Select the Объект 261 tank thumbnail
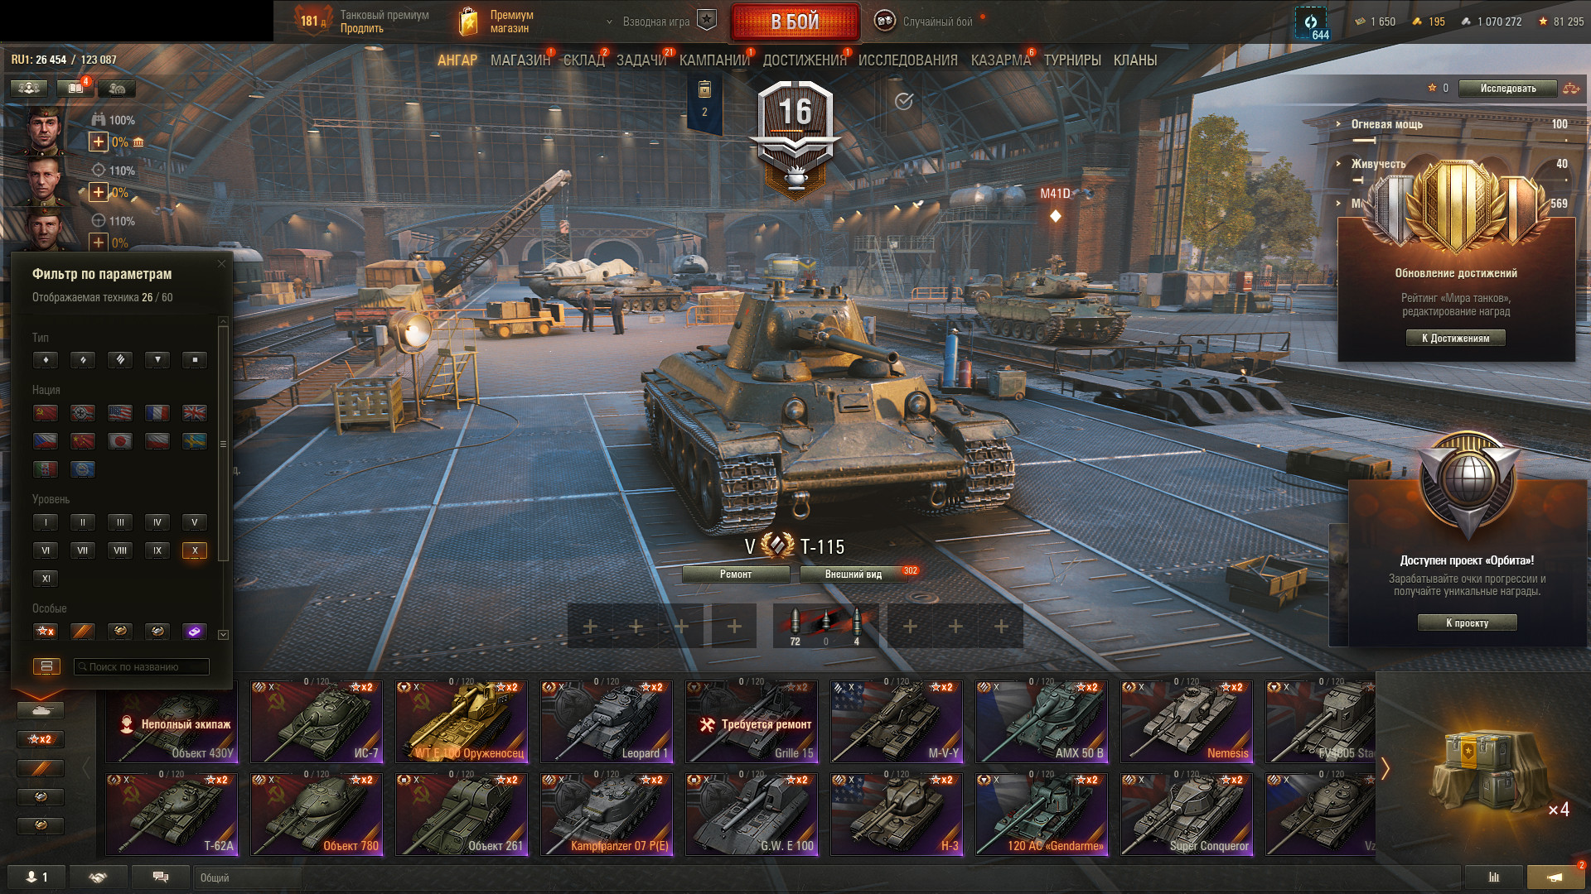The height and width of the screenshot is (894, 1591). pos(462,815)
